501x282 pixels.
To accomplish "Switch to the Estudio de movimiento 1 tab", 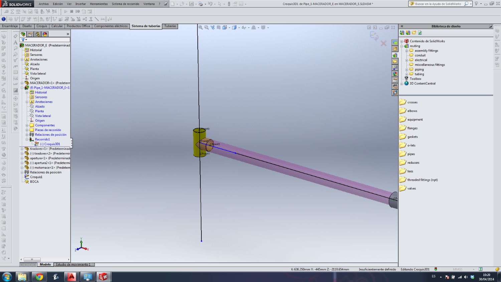I will pyautogui.click(x=73, y=264).
